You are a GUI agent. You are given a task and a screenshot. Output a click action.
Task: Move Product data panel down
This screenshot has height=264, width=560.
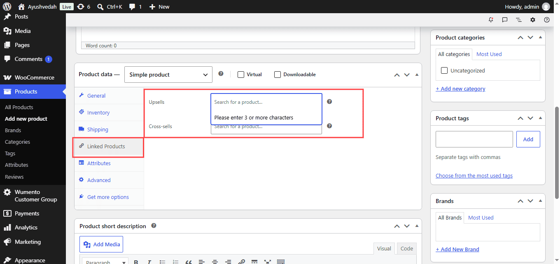click(407, 75)
